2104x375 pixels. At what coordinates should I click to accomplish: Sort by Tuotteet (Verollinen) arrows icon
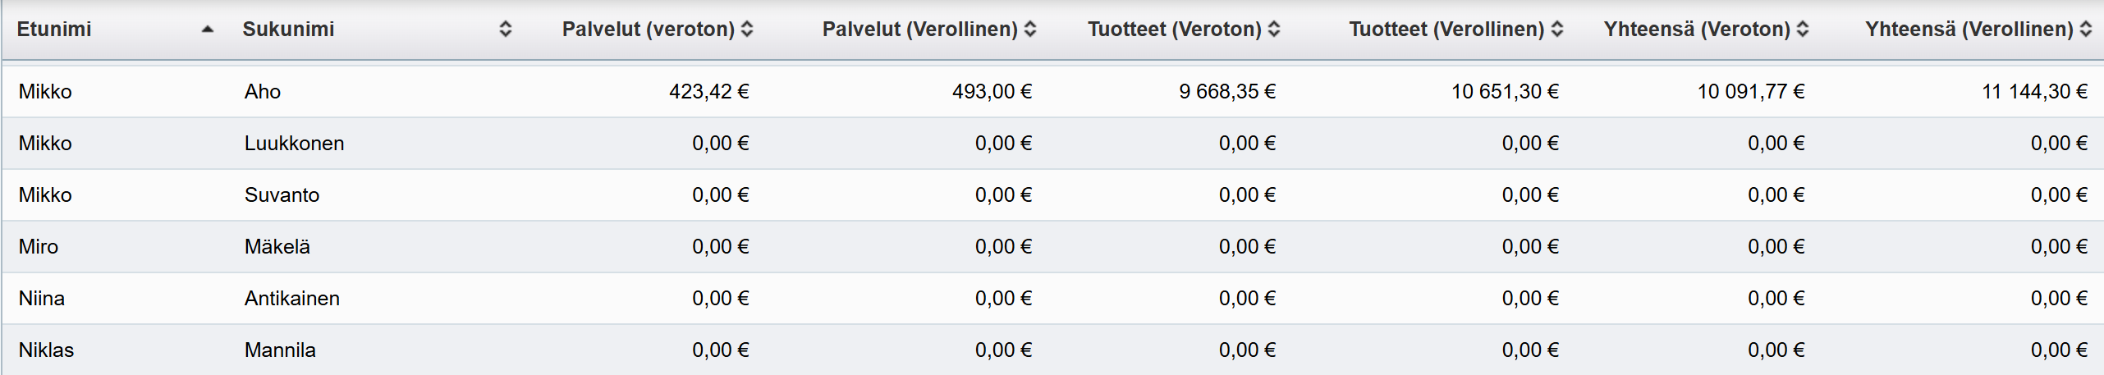point(1557,30)
